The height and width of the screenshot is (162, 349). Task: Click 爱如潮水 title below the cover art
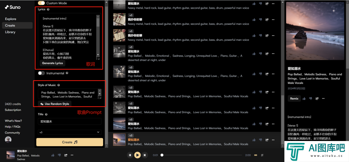tap(294, 69)
